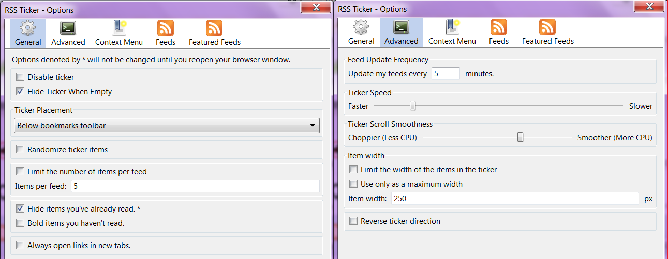Open the Advanced terminal icon in the left window

[68, 28]
